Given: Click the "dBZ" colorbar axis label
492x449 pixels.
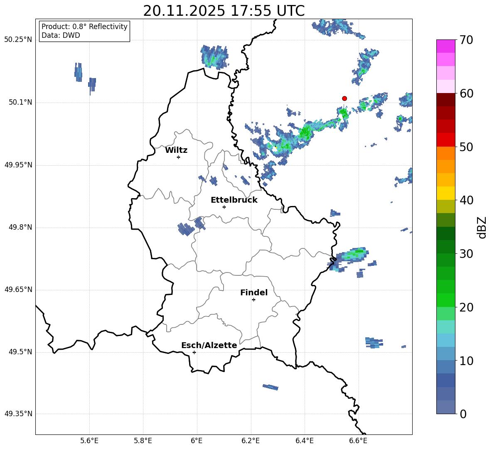Looking at the screenshot, I should pos(482,227).
